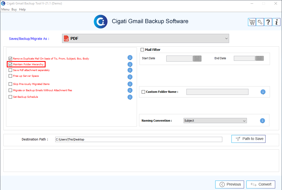This screenshot has width=282, height=190.
Task: Enable Free up Server Space
Action: [10, 76]
